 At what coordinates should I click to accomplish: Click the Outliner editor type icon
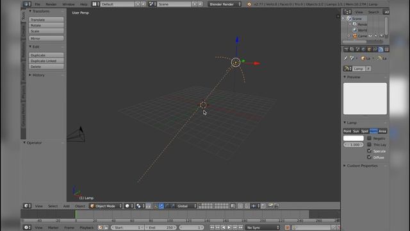click(x=347, y=12)
